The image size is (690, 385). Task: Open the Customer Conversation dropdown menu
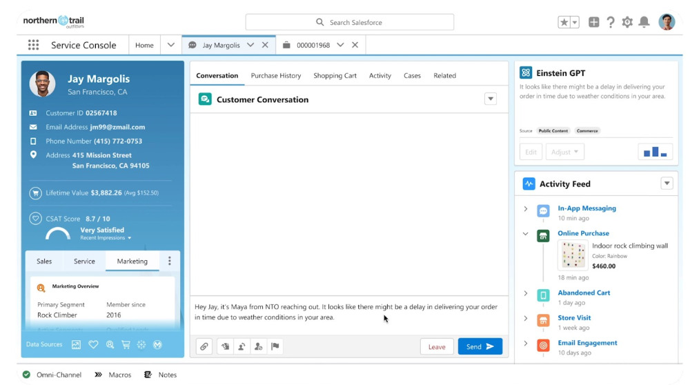pyautogui.click(x=490, y=99)
